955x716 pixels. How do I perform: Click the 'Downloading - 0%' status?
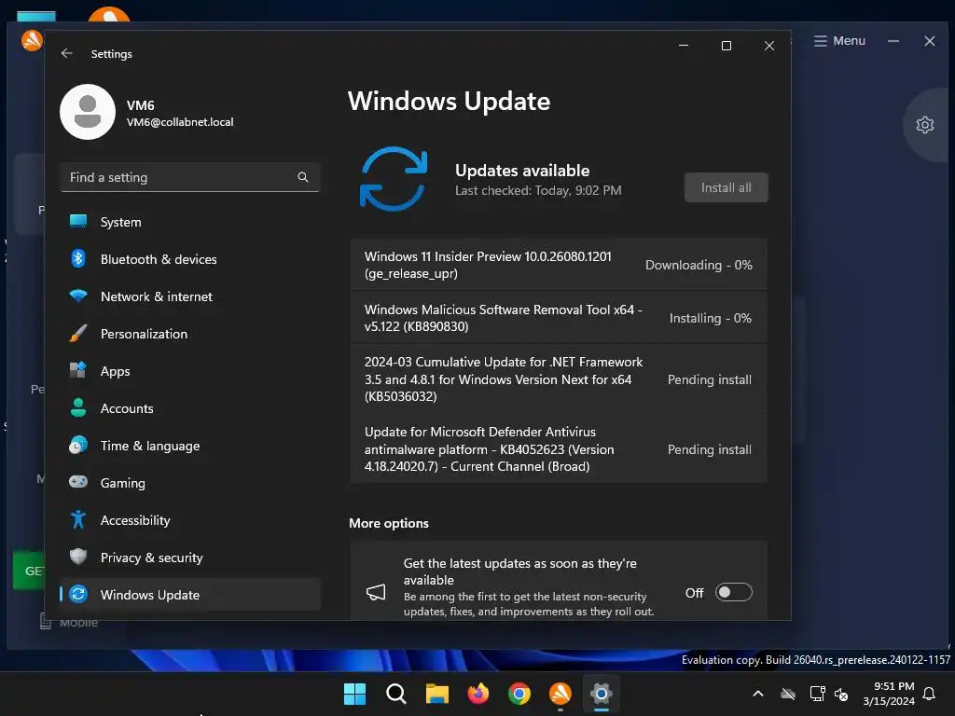[699, 265]
